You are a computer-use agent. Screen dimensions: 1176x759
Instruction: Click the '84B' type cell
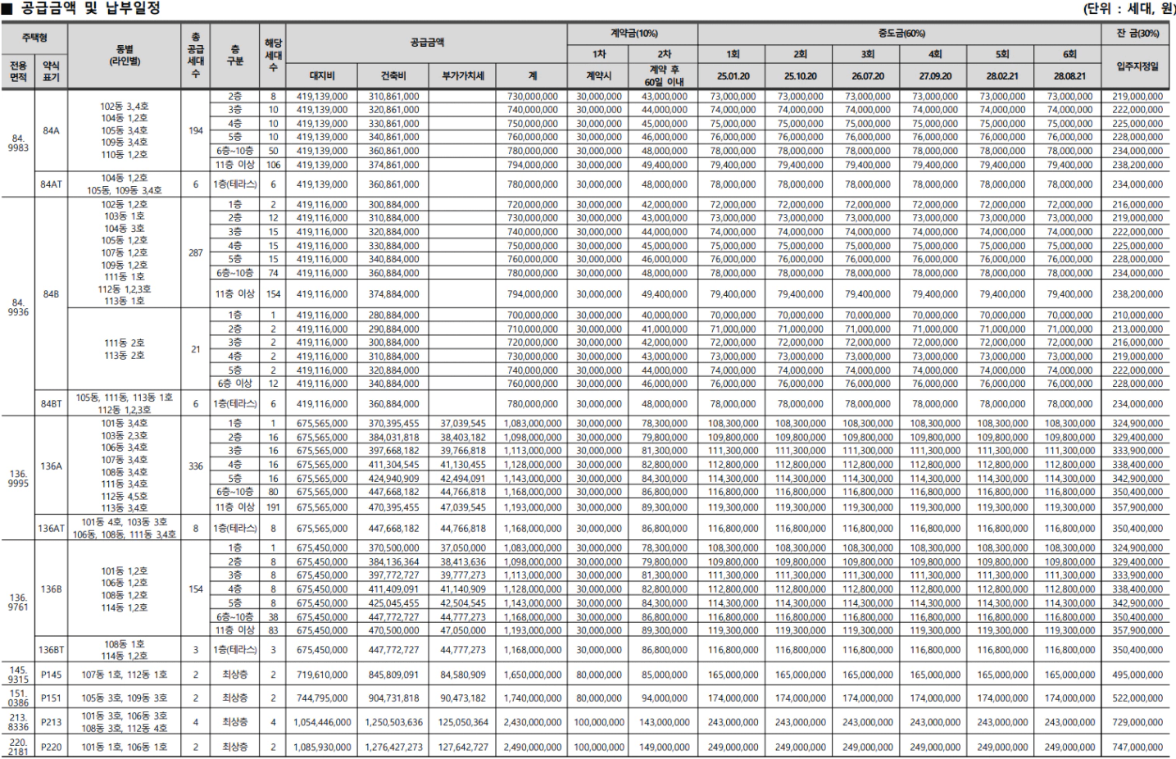click(51, 293)
